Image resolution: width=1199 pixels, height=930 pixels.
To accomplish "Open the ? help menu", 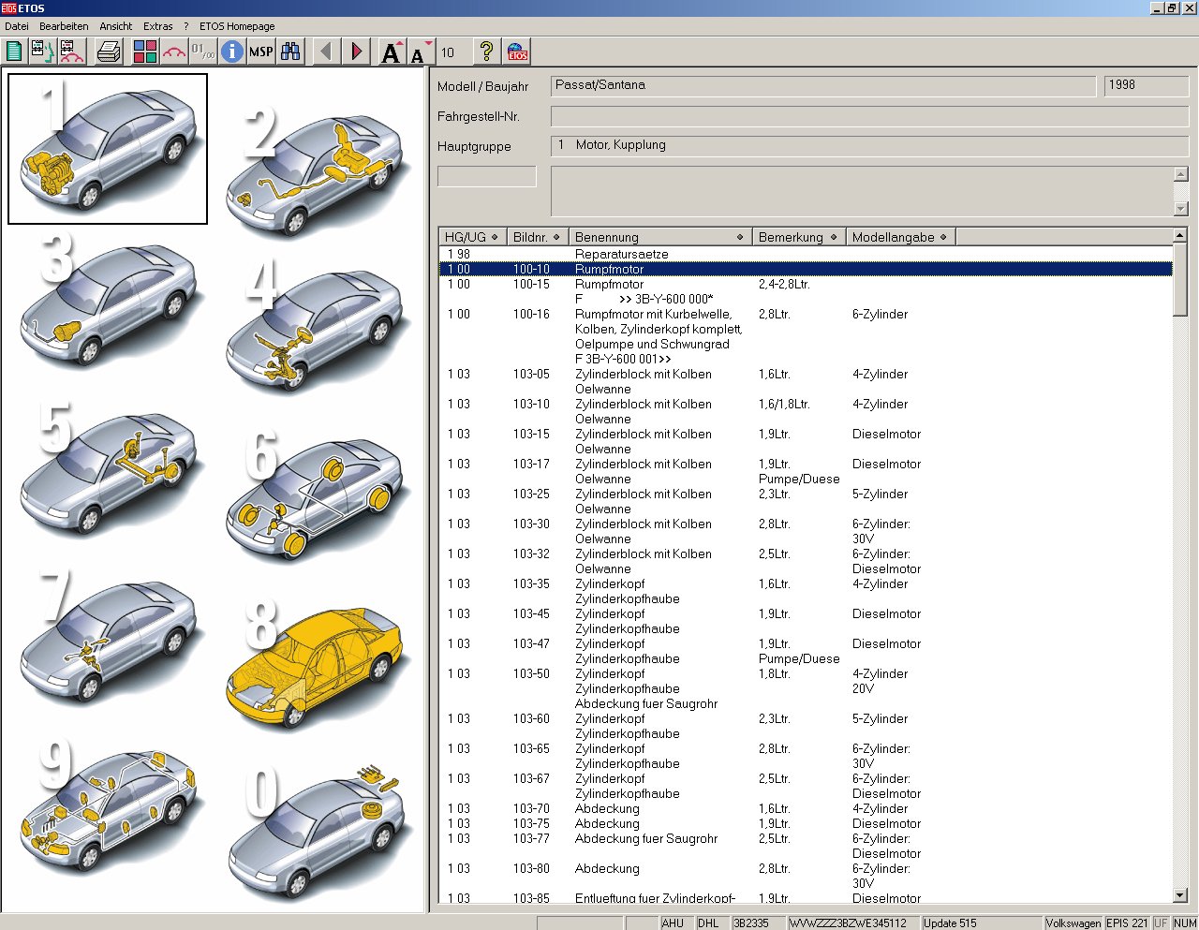I will [186, 26].
